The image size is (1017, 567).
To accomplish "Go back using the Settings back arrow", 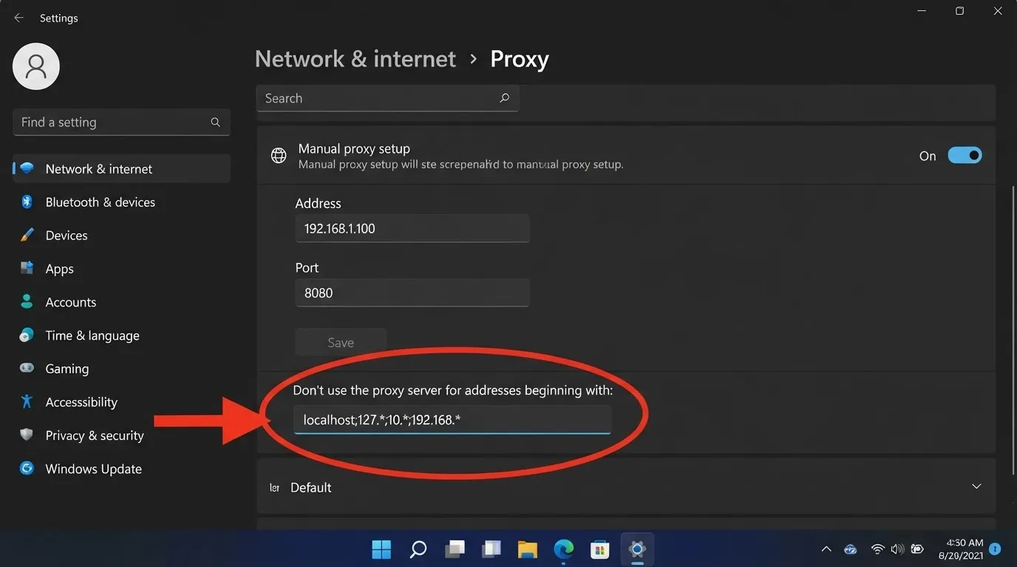I will click(x=19, y=18).
